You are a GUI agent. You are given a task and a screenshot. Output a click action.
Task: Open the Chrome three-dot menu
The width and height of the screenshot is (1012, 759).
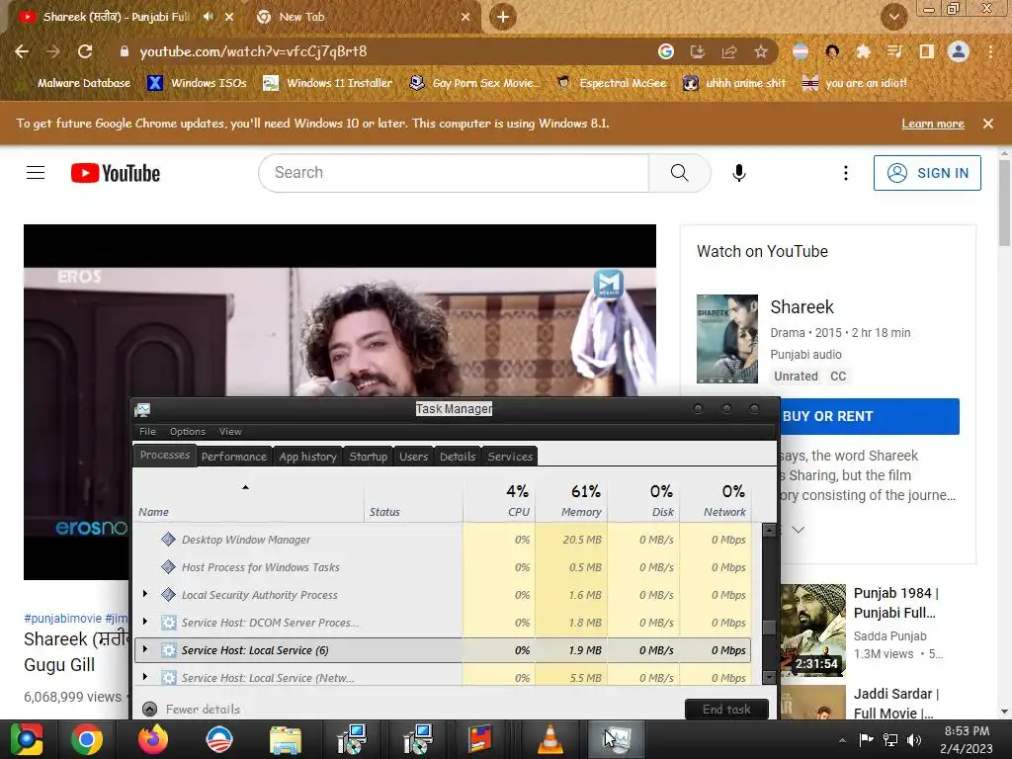(x=990, y=51)
